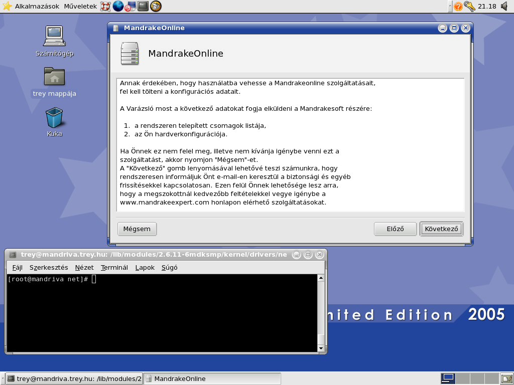The image size is (514, 385).
Task: Click terminal scrollbar down arrow
Action: (321, 348)
